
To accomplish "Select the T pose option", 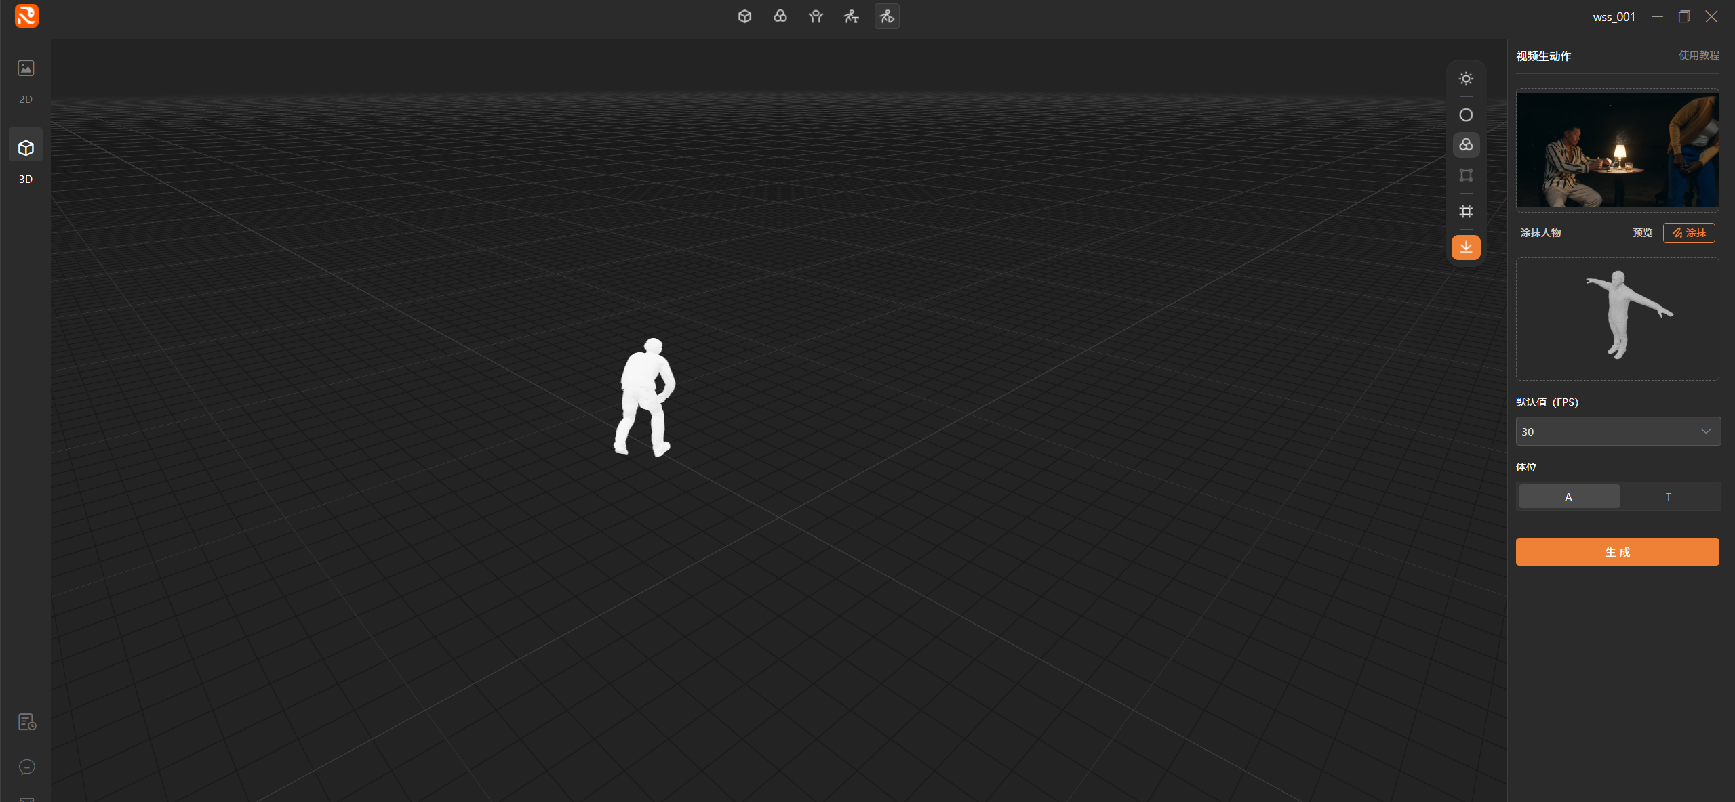I will click(x=1669, y=497).
